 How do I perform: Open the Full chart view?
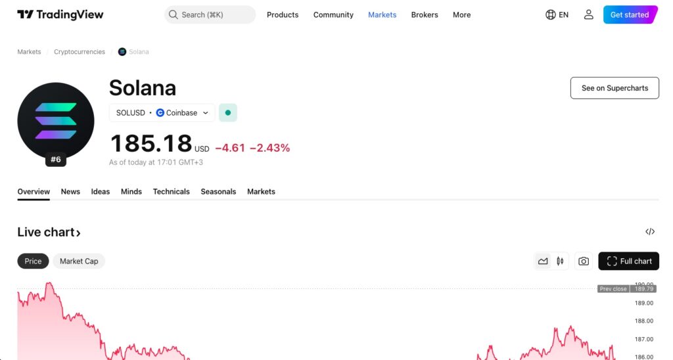(x=628, y=261)
